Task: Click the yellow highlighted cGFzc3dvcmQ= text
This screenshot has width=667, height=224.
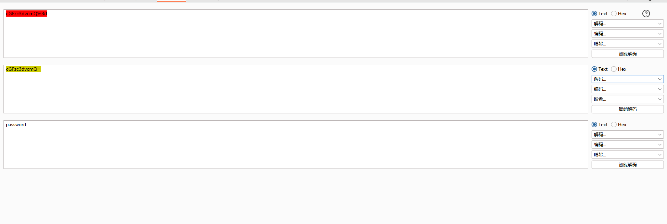Action: 23,69
